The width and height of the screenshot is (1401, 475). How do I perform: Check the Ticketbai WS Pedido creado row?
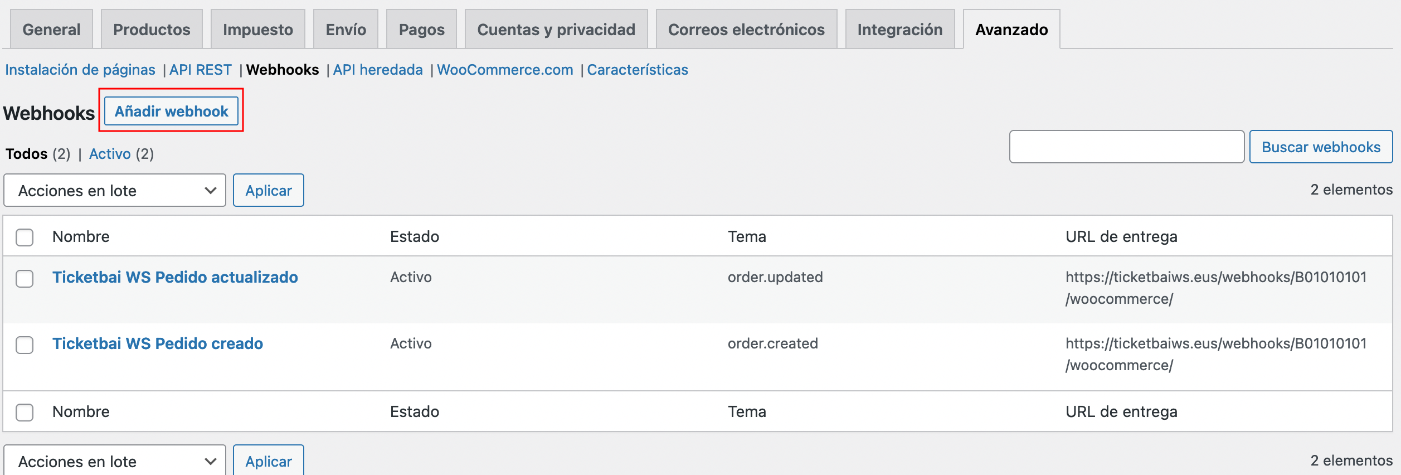coord(25,345)
